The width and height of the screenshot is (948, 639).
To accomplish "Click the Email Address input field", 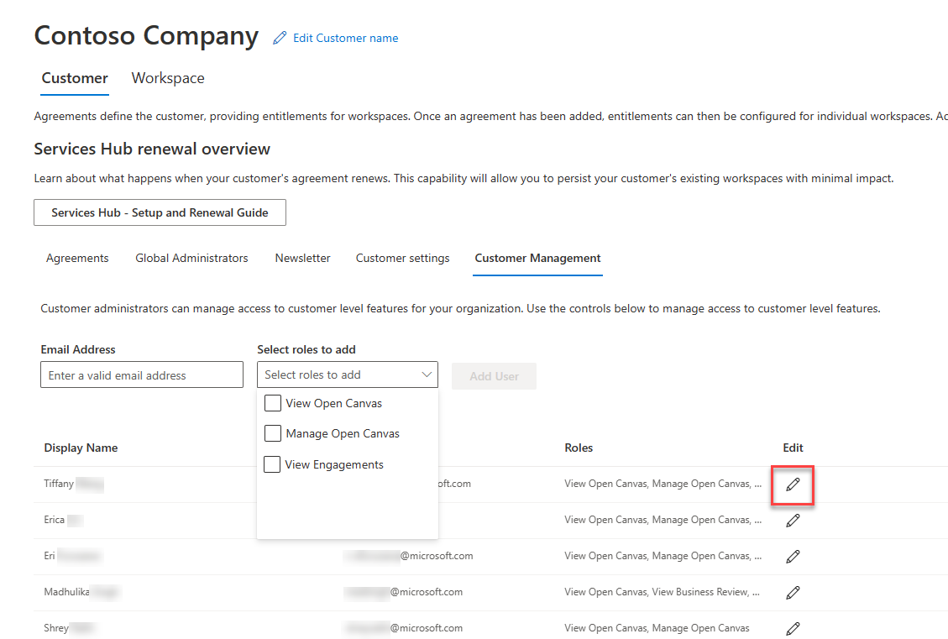I will pyautogui.click(x=142, y=375).
